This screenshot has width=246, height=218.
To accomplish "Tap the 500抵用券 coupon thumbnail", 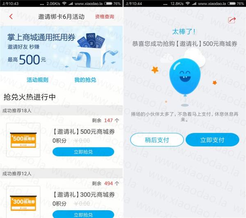I will point(23,140).
